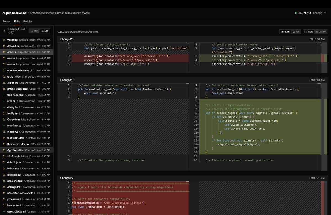Click the project path /Users/ramos/cupcake text
This screenshot has width=331, height=215.
[59, 13]
